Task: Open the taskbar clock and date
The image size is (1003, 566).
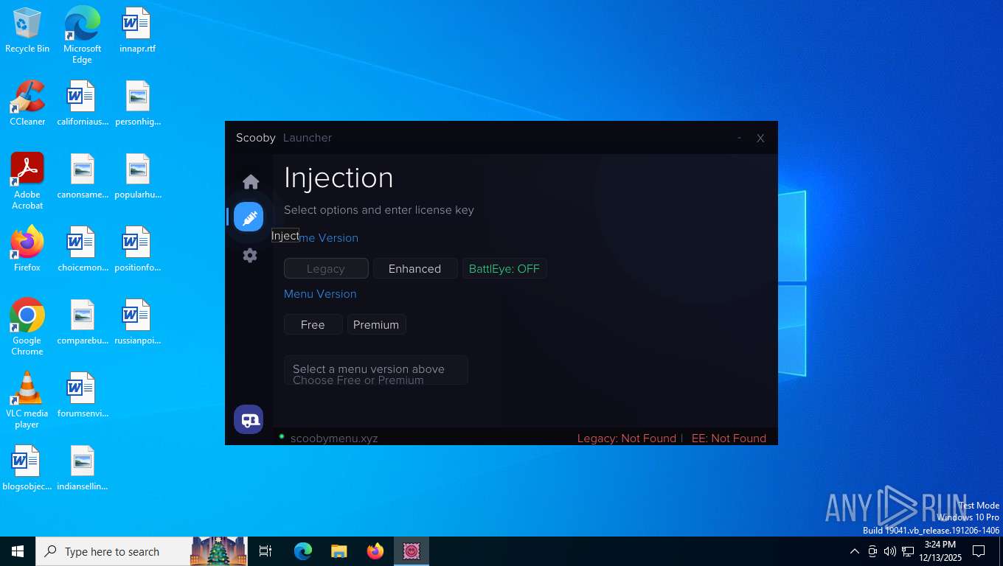Action: tap(940, 551)
